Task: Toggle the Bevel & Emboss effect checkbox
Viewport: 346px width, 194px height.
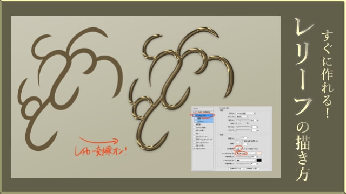Action: point(194,115)
